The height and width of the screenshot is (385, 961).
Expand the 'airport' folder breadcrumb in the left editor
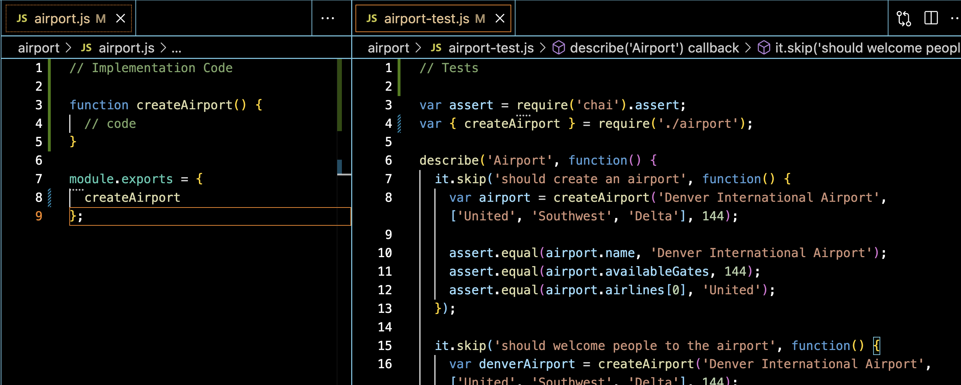tap(39, 48)
